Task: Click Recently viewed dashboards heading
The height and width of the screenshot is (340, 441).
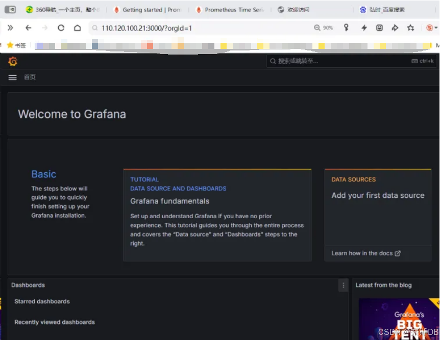Action: [55, 322]
